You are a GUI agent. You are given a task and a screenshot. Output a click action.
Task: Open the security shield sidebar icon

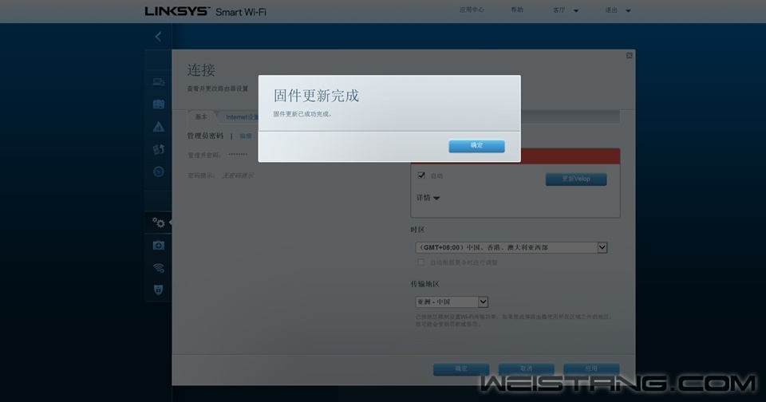[x=158, y=290]
